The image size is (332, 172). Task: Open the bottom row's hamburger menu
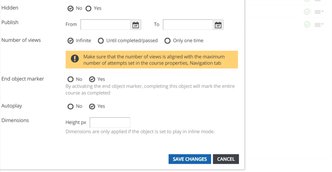point(319,24)
